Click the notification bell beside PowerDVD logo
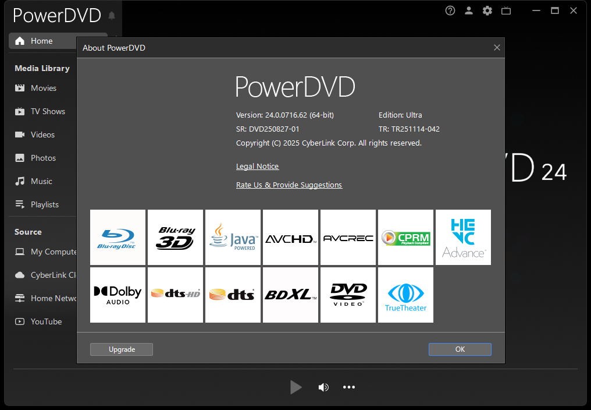The width and height of the screenshot is (591, 410). pyautogui.click(x=112, y=16)
